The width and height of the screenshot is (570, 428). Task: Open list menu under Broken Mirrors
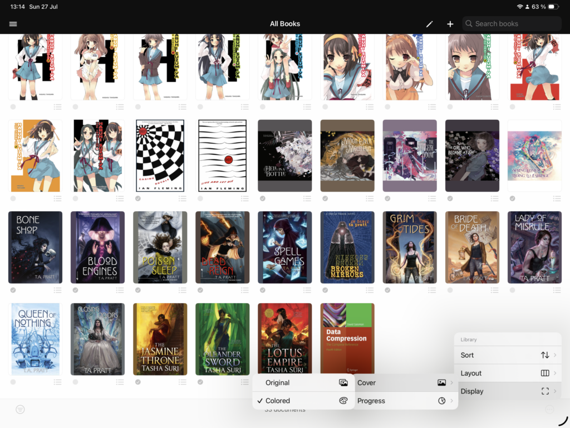[370, 290]
